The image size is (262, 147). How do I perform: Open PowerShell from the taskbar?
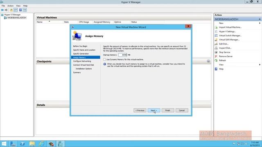pos(23,144)
